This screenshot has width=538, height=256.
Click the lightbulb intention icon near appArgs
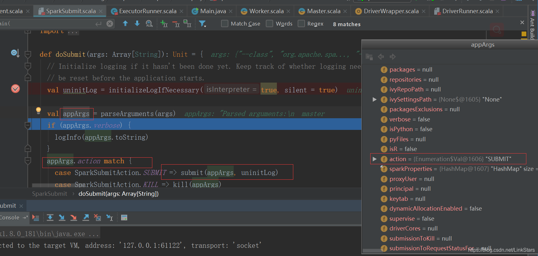tap(38, 110)
